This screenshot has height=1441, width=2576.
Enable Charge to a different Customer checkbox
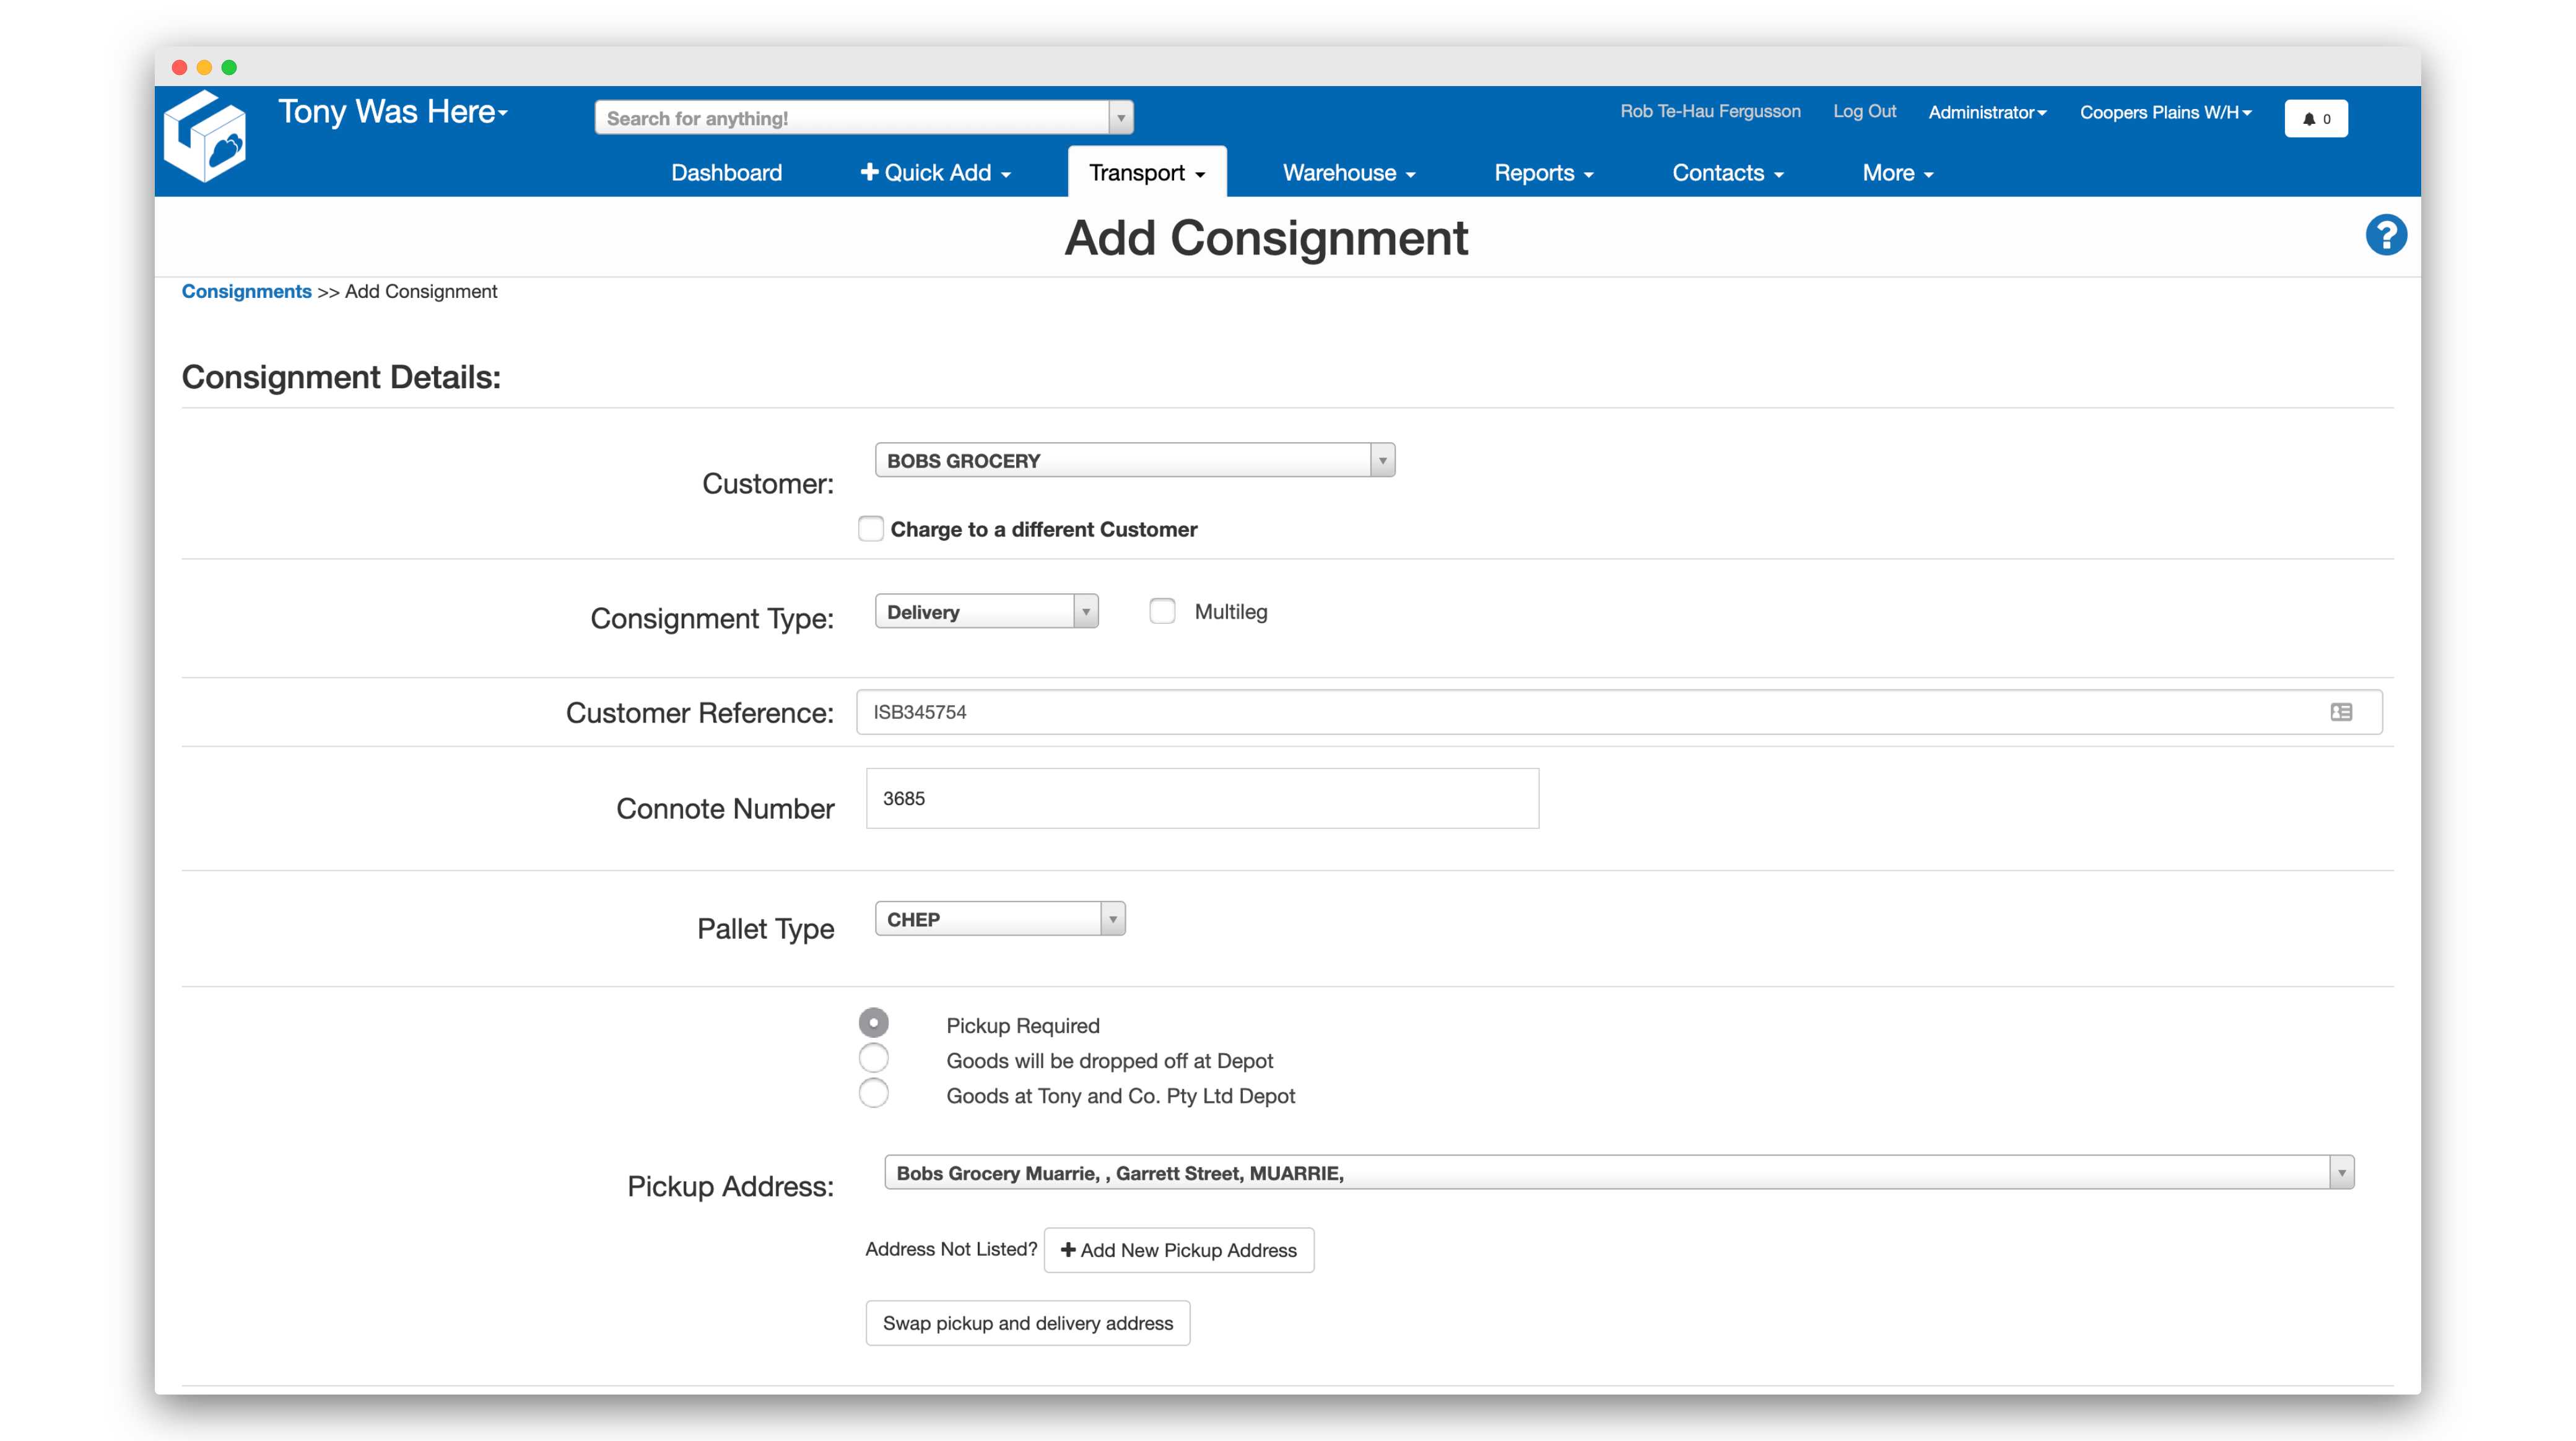click(871, 529)
